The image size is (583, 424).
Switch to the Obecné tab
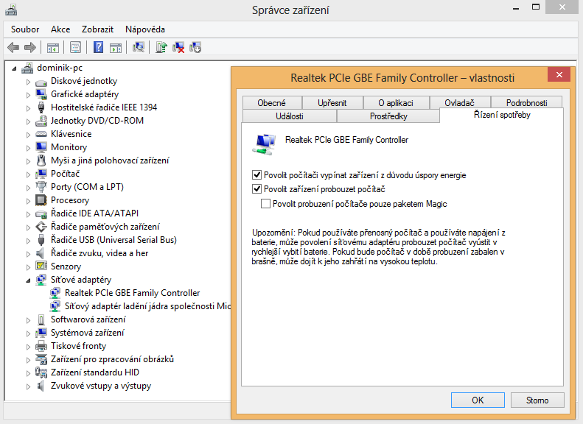pos(272,103)
